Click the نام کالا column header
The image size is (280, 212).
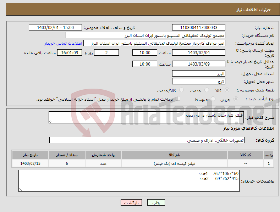(174, 155)
